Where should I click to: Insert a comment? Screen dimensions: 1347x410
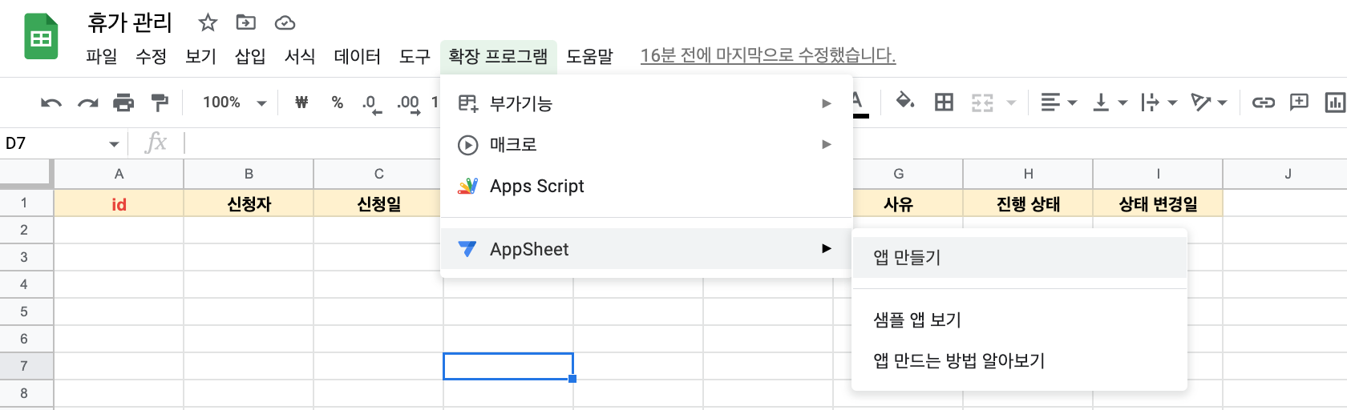[1299, 102]
